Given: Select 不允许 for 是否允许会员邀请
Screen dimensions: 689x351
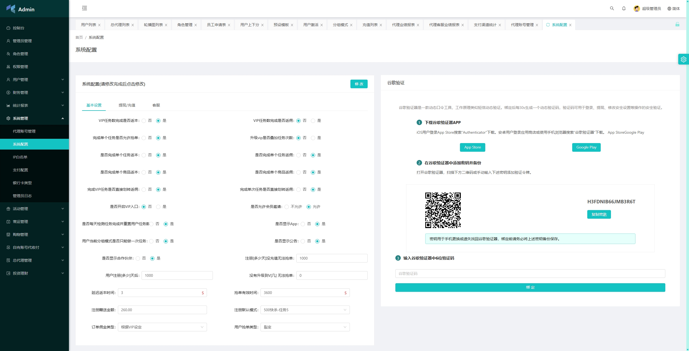Looking at the screenshot, I should pyautogui.click(x=287, y=207).
